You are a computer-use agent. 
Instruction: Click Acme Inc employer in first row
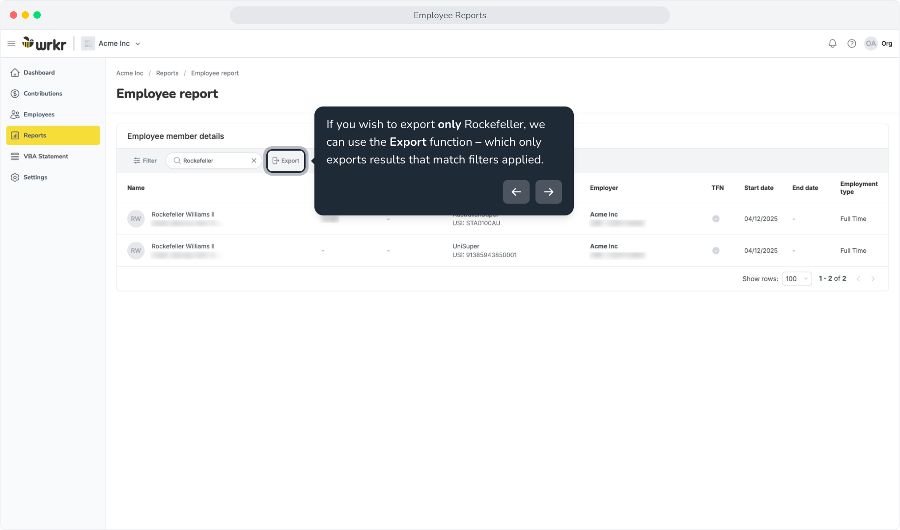tap(604, 214)
